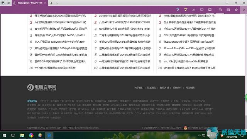Open the iPhone8 Plus vs iPhone7 Plus article
The height and width of the screenshot is (139, 247).
pyautogui.click(x=189, y=49)
